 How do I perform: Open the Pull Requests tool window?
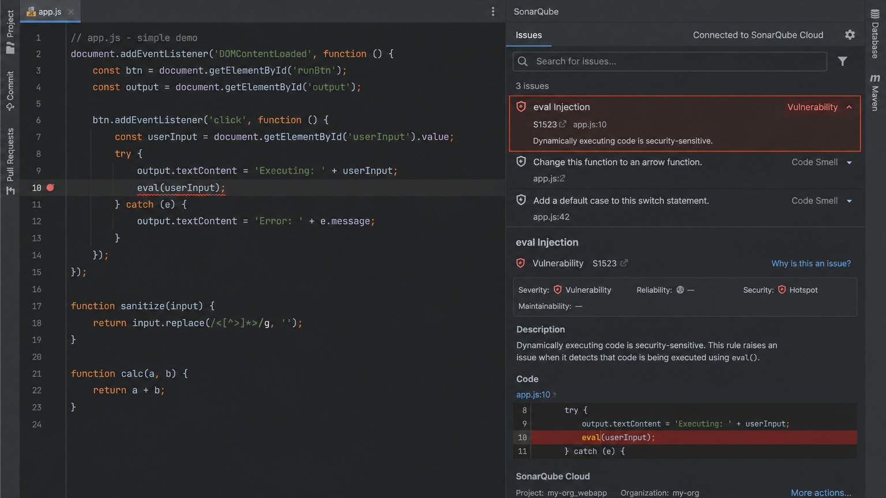[10, 161]
